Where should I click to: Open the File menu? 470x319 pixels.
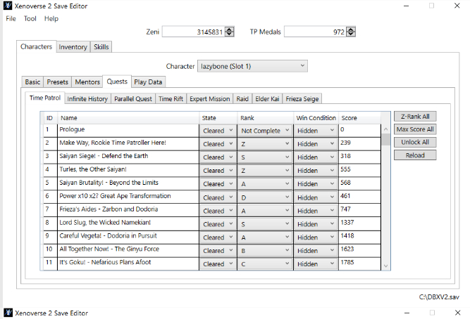(x=11, y=18)
